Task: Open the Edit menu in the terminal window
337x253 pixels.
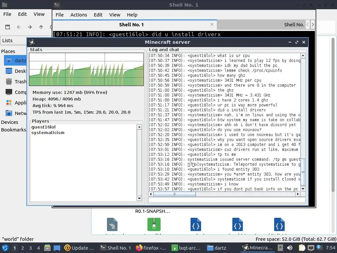Action: [98, 14]
